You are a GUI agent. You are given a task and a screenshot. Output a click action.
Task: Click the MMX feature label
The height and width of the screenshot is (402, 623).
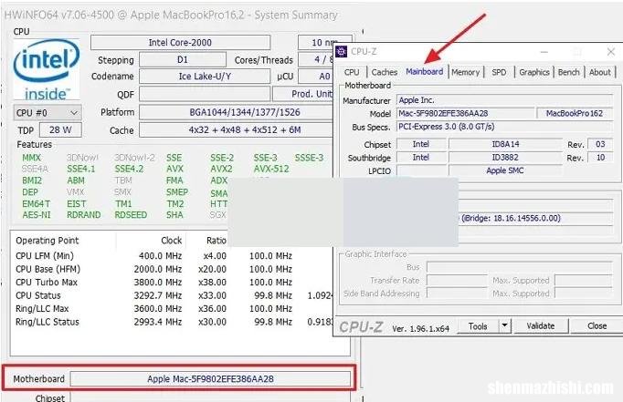31,158
